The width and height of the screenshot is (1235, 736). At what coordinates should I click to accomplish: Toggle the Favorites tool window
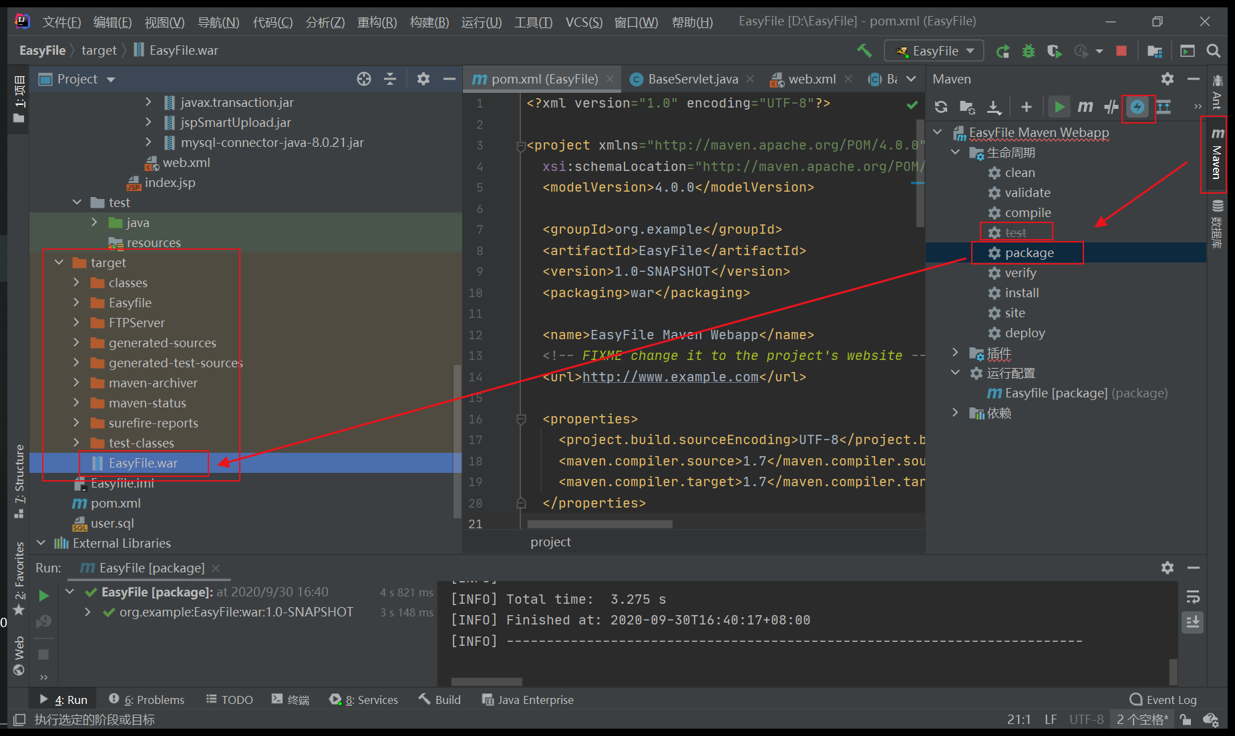[x=19, y=578]
